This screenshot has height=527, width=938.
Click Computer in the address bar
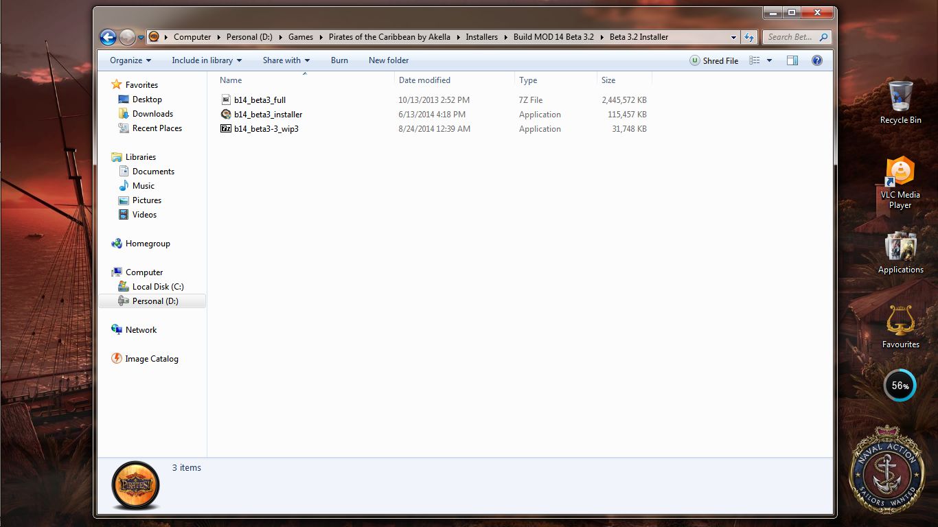(x=192, y=37)
